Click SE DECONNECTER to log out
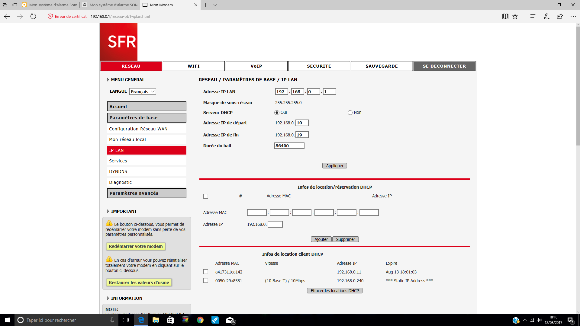The width and height of the screenshot is (580, 326). (x=444, y=66)
